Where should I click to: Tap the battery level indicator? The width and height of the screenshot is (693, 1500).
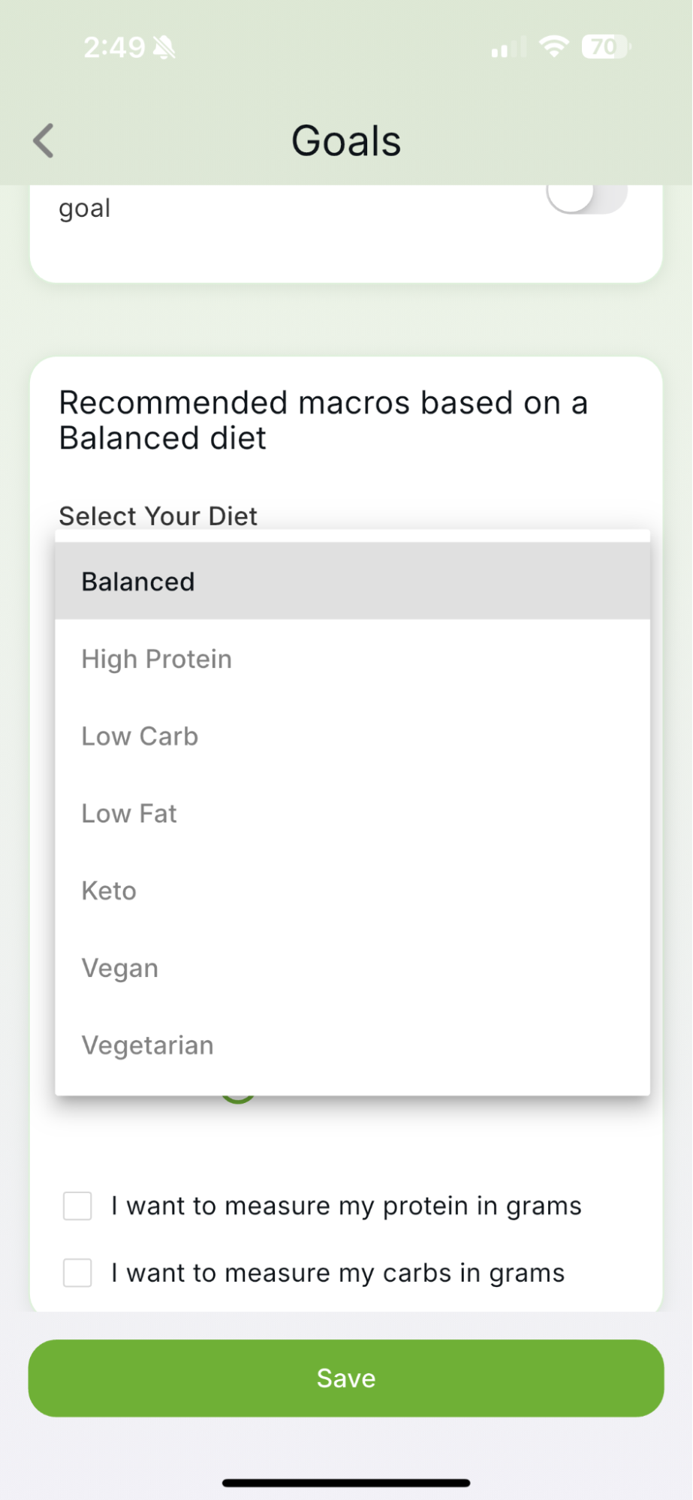click(x=606, y=47)
